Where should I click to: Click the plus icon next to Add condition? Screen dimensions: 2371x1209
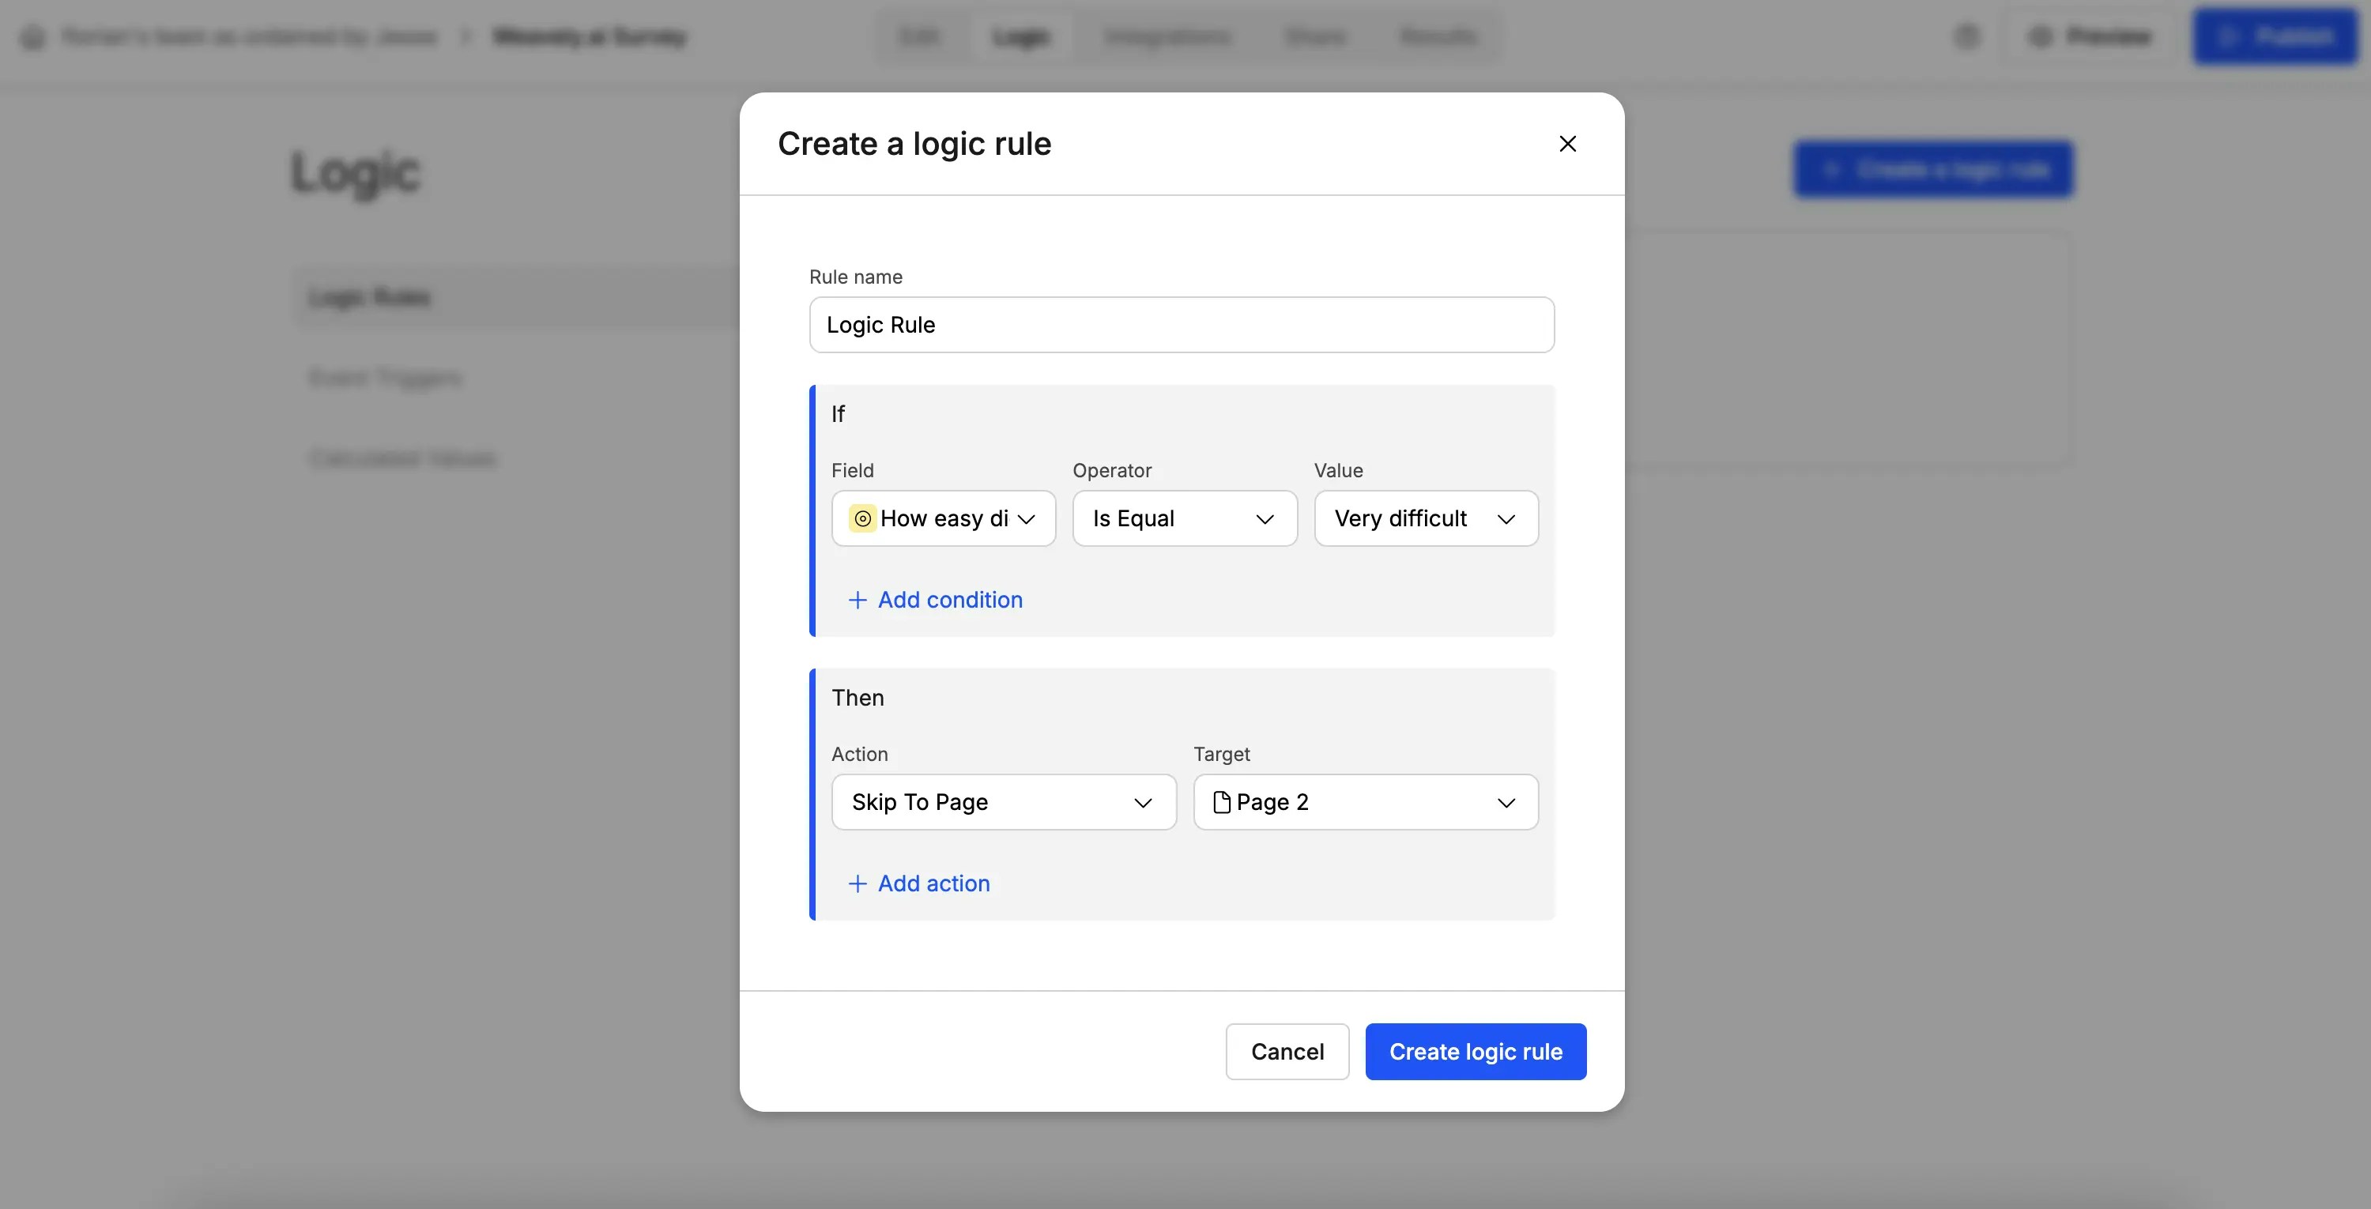coord(856,599)
